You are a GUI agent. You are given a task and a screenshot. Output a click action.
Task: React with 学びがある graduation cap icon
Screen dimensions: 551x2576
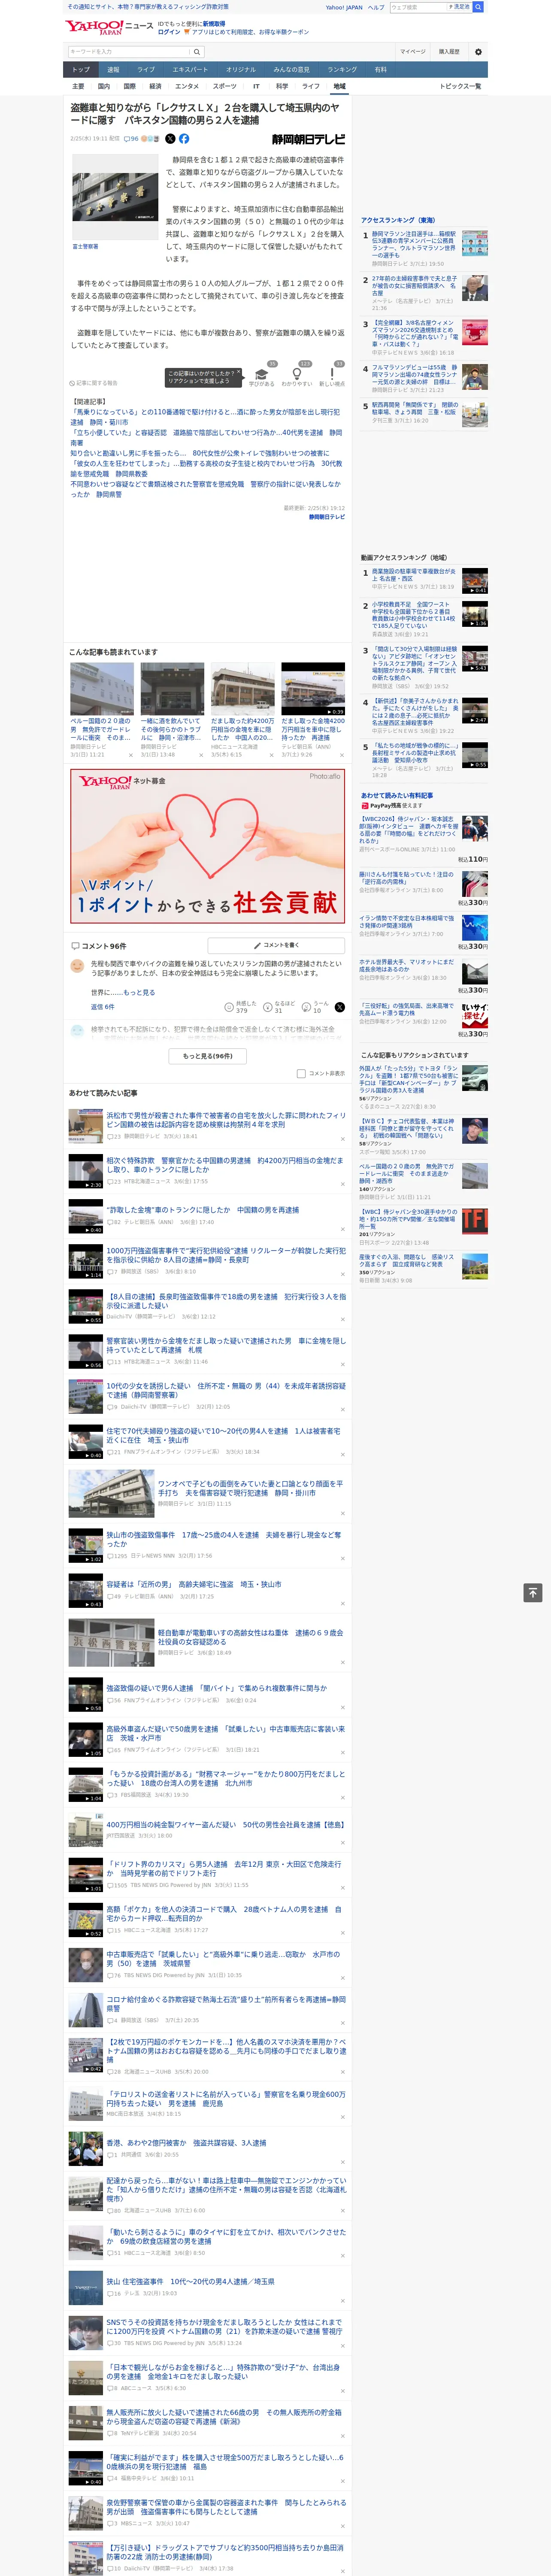[x=262, y=375]
